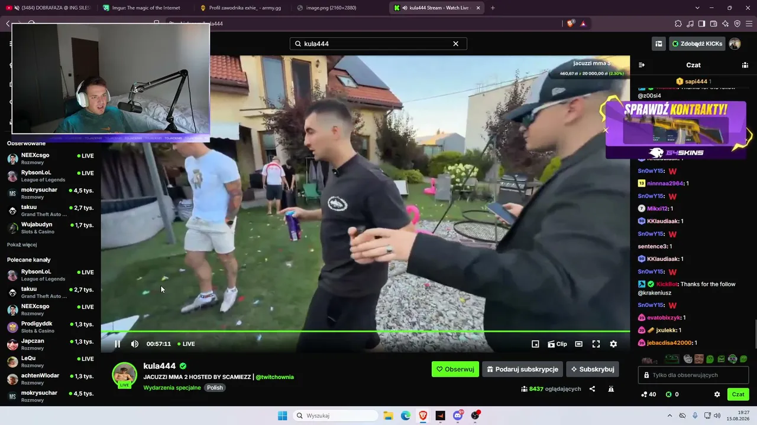Open the browser hamburger main menu
The width and height of the screenshot is (757, 425).
click(749, 24)
